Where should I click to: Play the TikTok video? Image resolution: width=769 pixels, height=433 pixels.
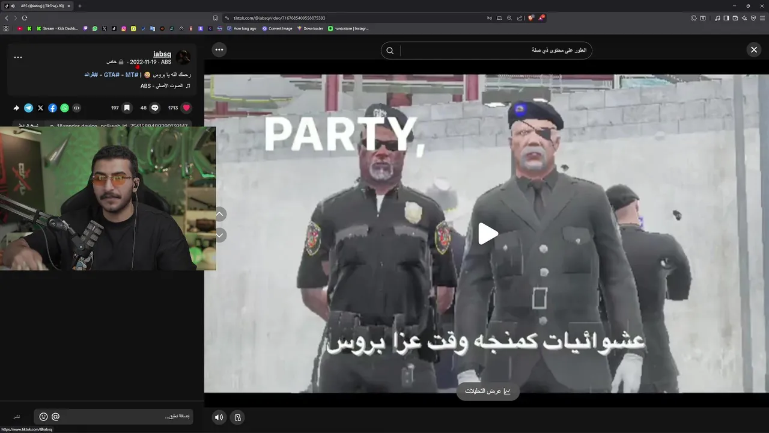487,234
